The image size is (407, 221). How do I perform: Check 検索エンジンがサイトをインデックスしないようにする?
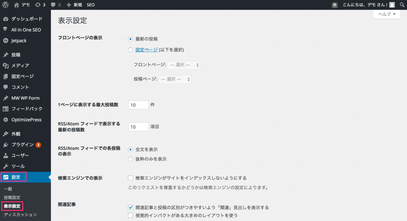130,178
